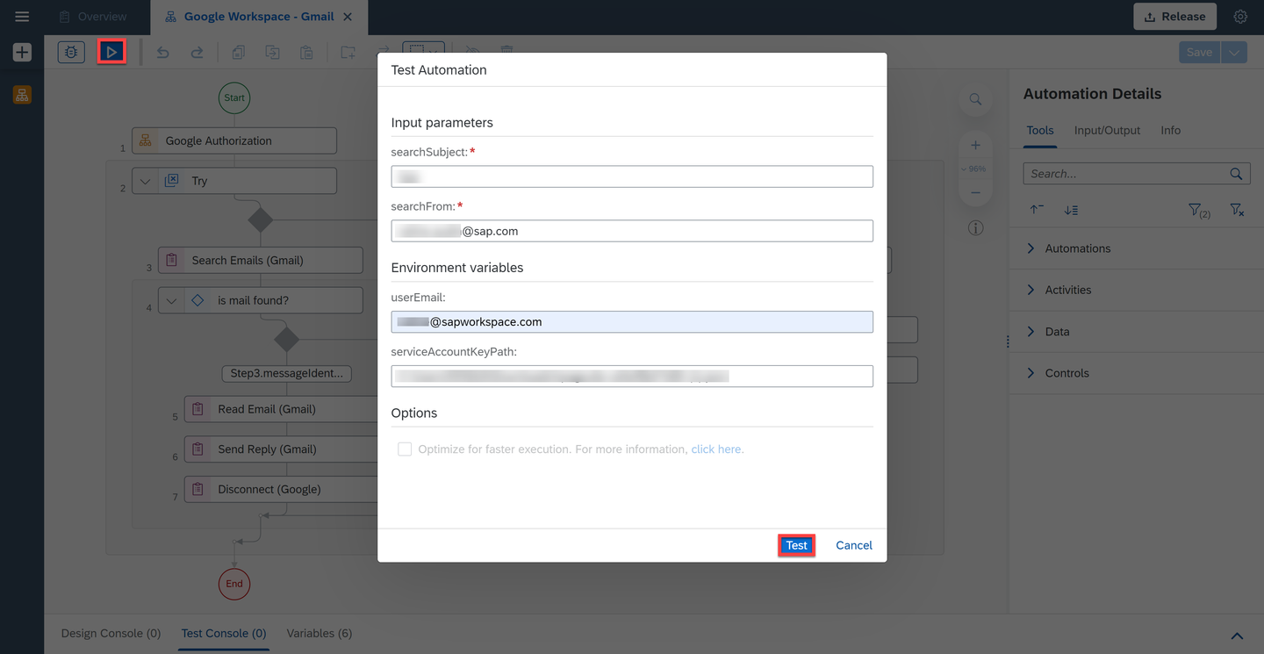Viewport: 1264px width, 654px height.
Task: Start the debug (bug) tool
Action: (71, 53)
